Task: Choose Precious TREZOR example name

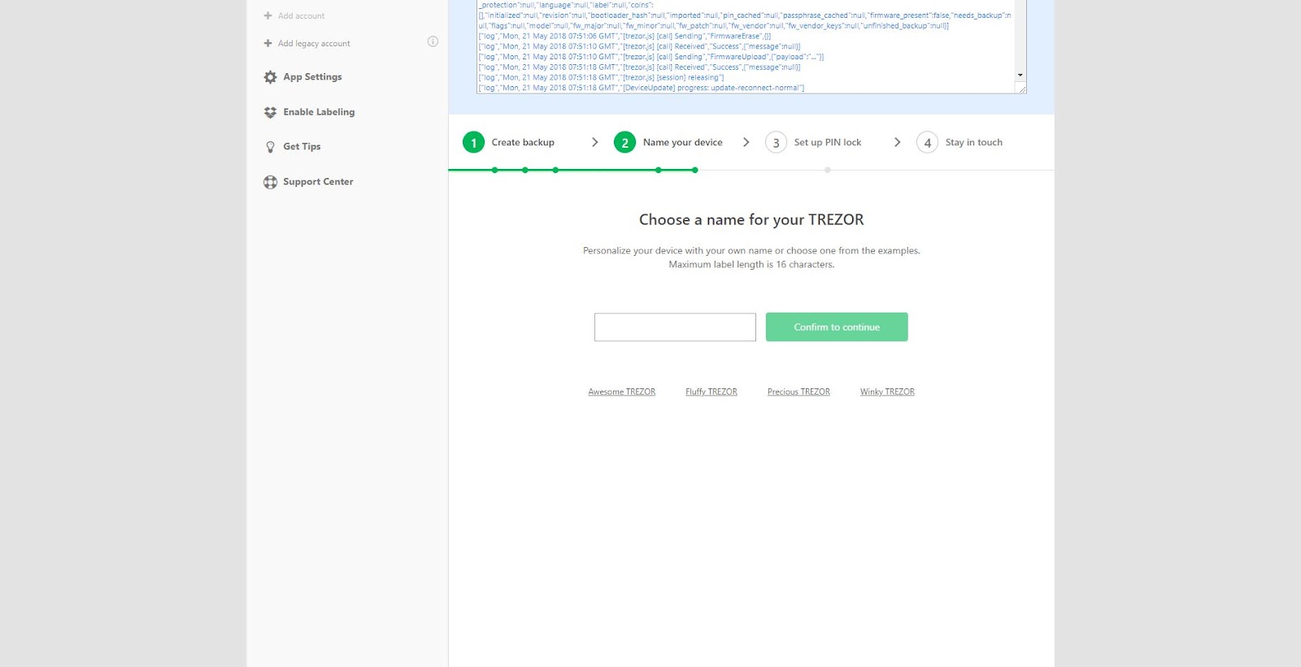Action: (798, 392)
